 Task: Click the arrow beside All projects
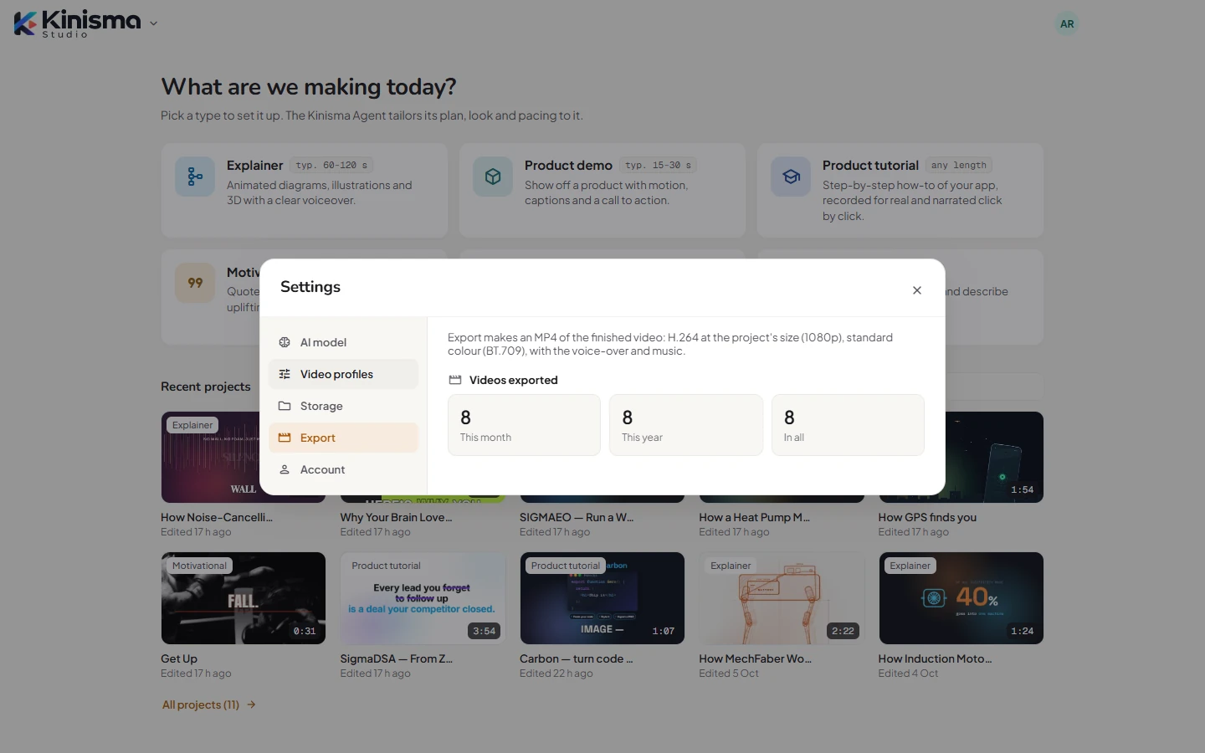click(x=251, y=704)
